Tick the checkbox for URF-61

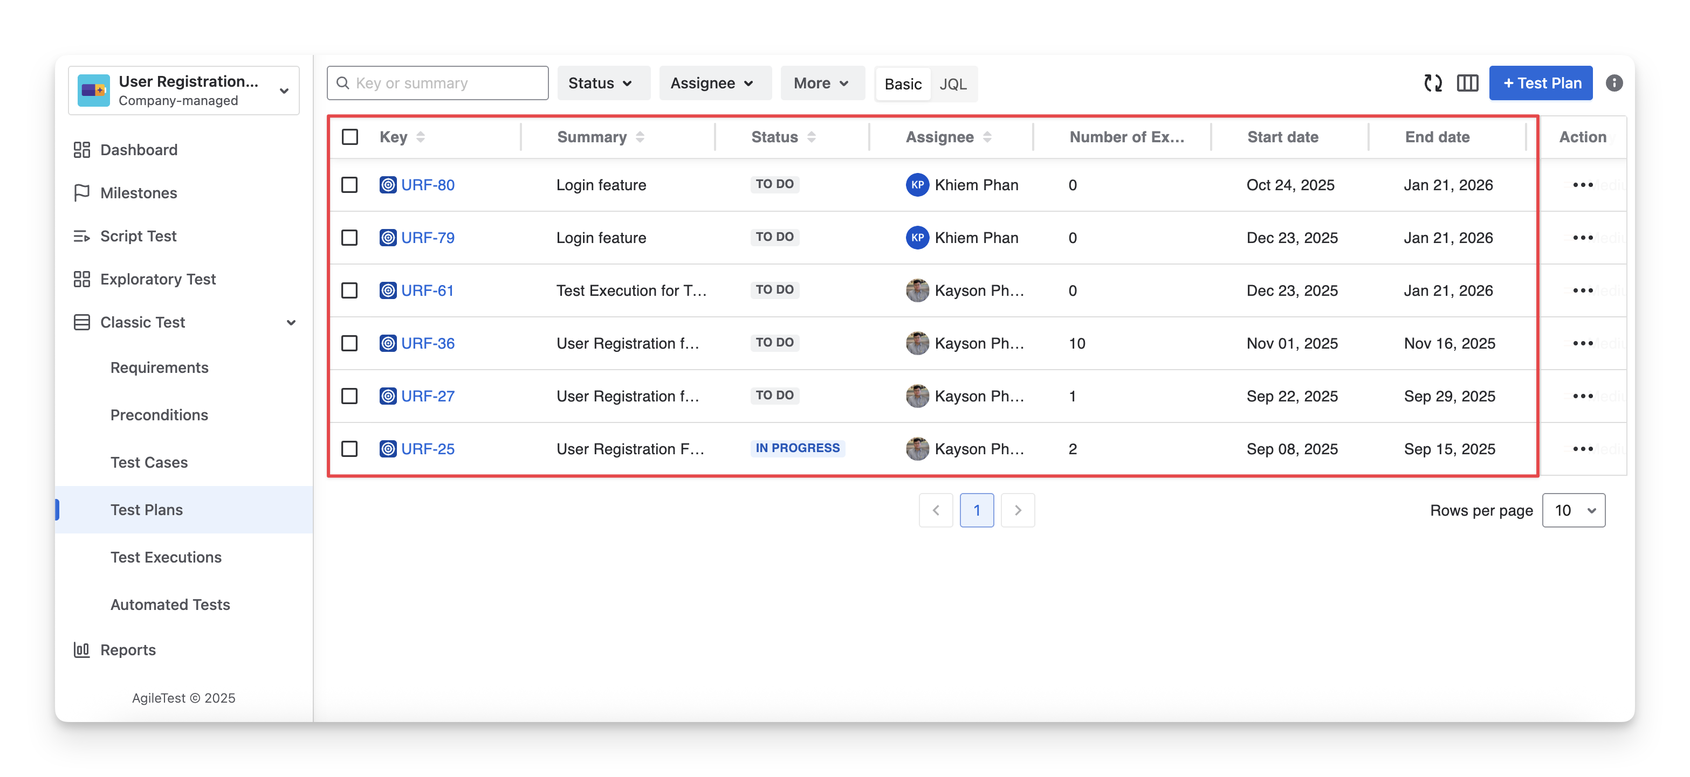349,290
